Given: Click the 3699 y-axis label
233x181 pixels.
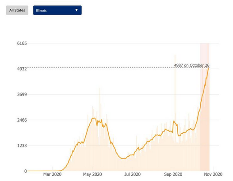Looking at the screenshot, I should point(22,94).
